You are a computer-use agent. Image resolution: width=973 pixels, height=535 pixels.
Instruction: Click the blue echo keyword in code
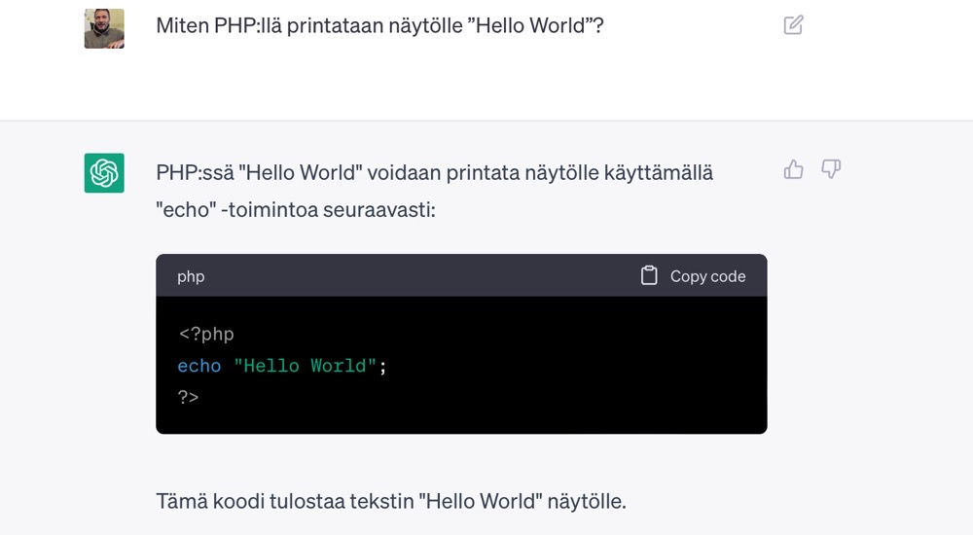click(x=199, y=366)
